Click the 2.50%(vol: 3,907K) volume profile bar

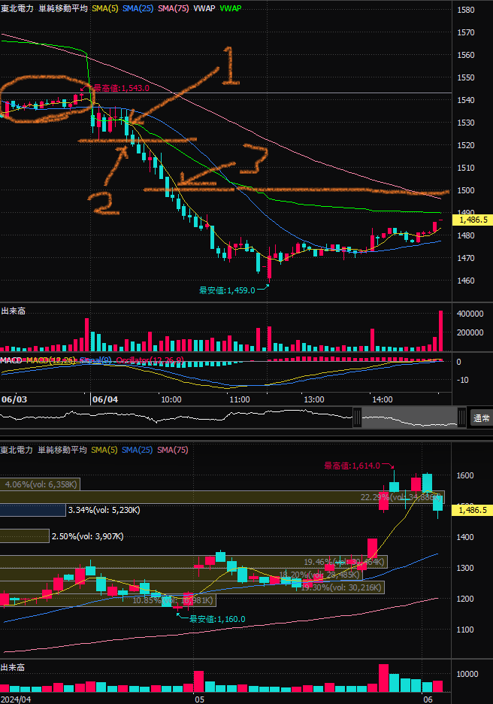click(24, 536)
